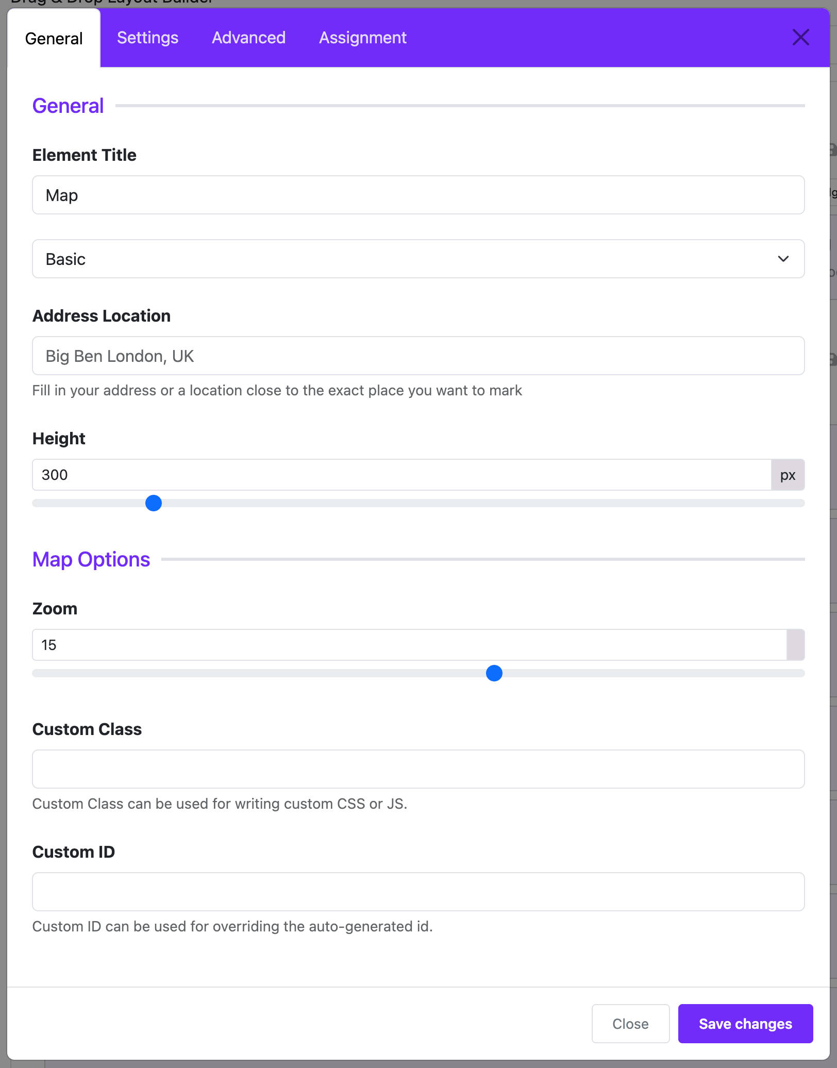Click the Close button

(630, 1024)
